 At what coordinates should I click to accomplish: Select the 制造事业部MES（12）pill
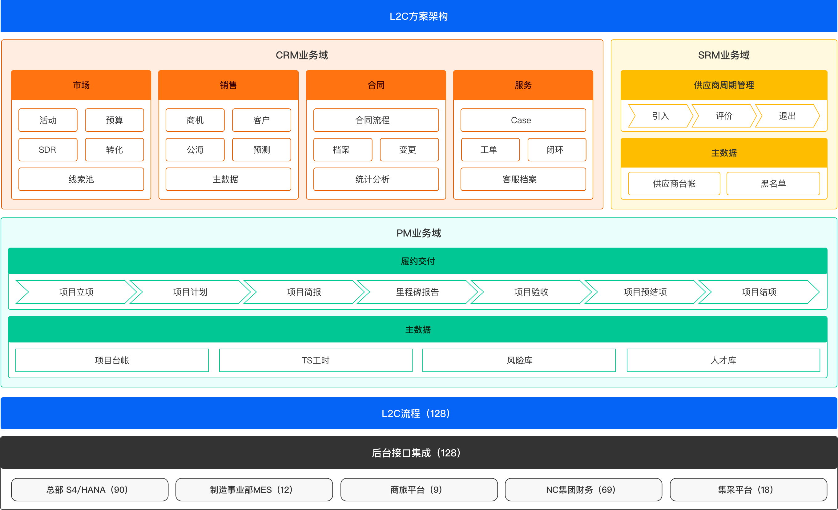tap(254, 490)
